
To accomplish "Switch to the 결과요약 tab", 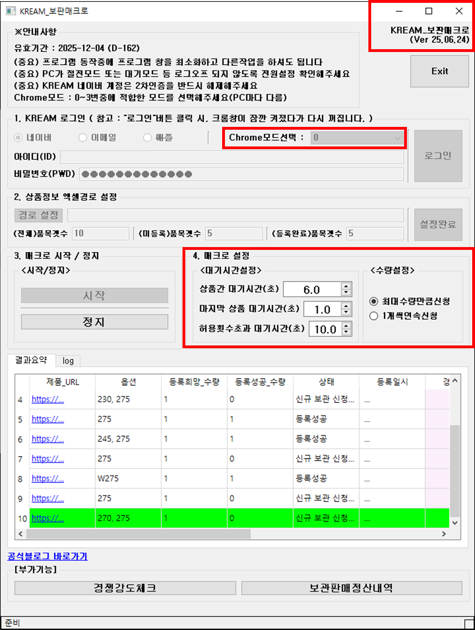I will pos(31,360).
